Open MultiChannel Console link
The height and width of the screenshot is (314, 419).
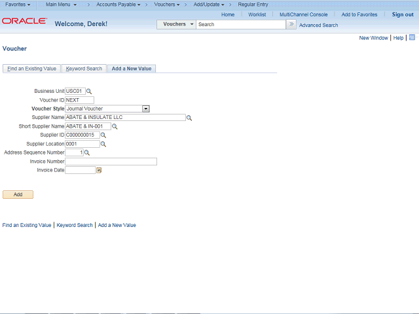(304, 14)
